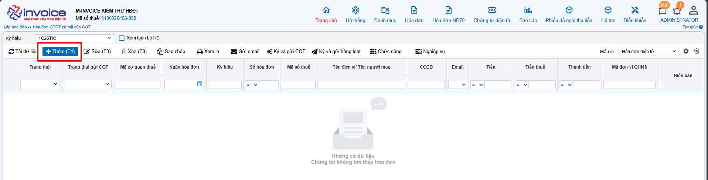Open the Trạng thái gửi CQT filter dropdown
This screenshot has height=180, width=708.
pyautogui.click(x=88, y=84)
